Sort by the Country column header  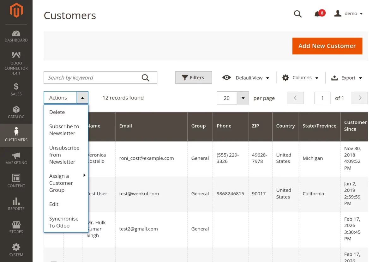click(x=286, y=126)
